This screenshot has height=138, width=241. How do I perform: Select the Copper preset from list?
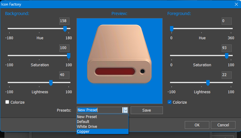tap(102, 131)
